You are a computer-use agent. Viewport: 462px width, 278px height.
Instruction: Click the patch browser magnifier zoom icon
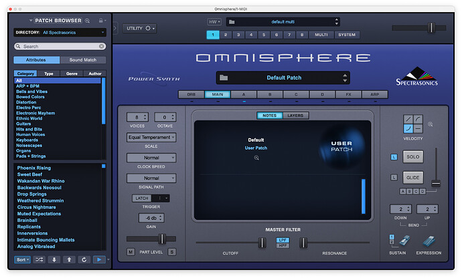pyautogui.click(x=87, y=21)
